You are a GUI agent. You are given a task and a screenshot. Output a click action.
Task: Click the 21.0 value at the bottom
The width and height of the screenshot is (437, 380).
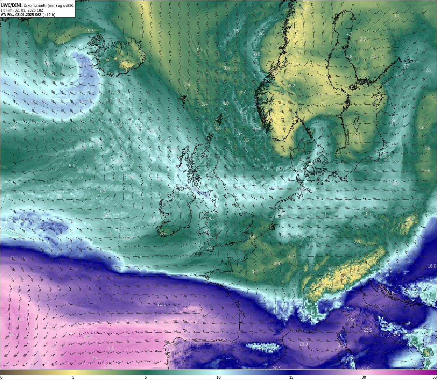(365, 368)
